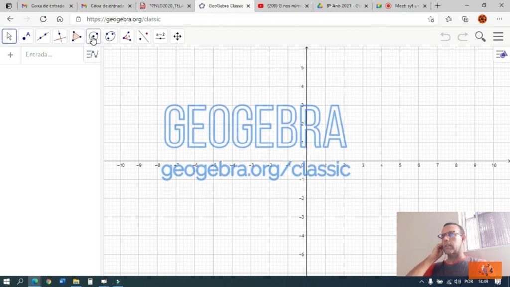Image resolution: width=510 pixels, height=287 pixels.
Task: Select the Perpendicular Line tool
Action: (60, 36)
